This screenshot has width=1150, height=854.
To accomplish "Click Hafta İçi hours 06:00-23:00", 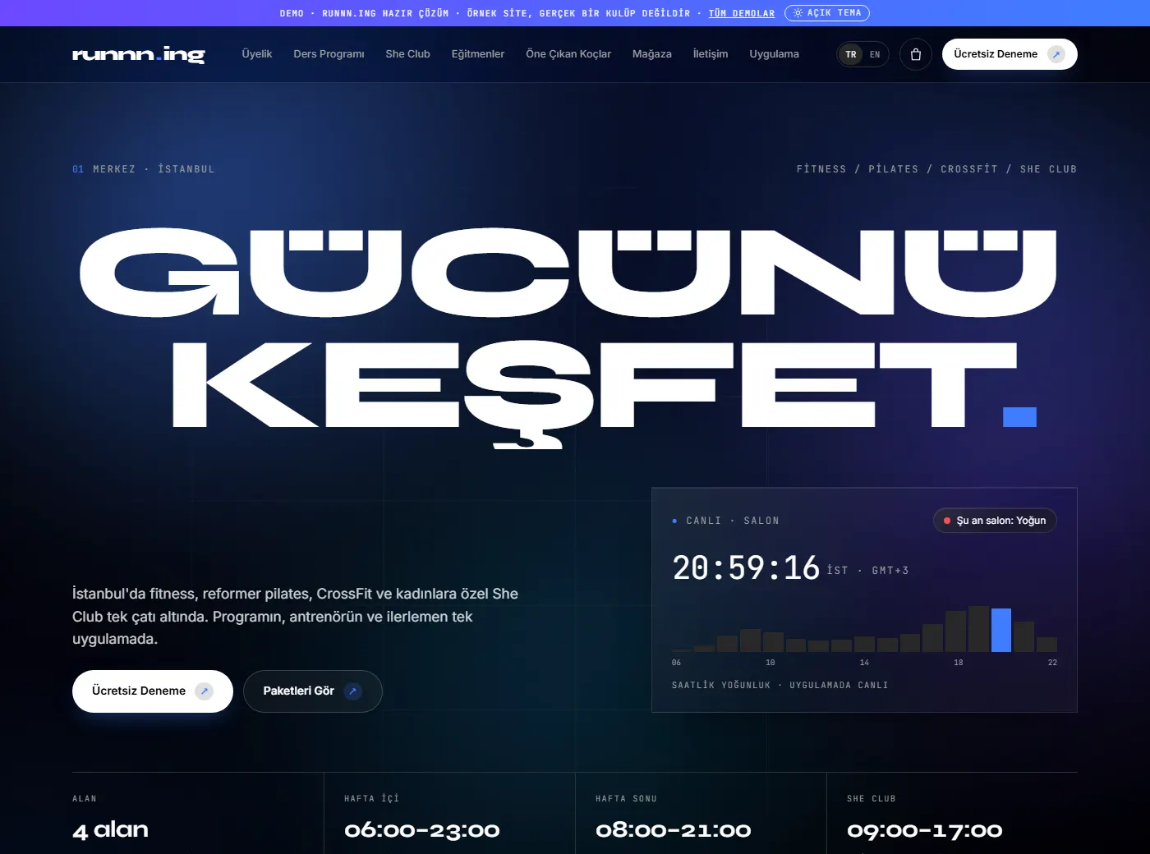I will pyautogui.click(x=422, y=830).
